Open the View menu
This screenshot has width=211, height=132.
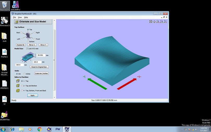20,17
